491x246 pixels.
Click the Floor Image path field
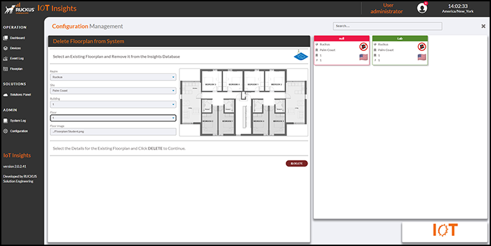tap(113, 131)
